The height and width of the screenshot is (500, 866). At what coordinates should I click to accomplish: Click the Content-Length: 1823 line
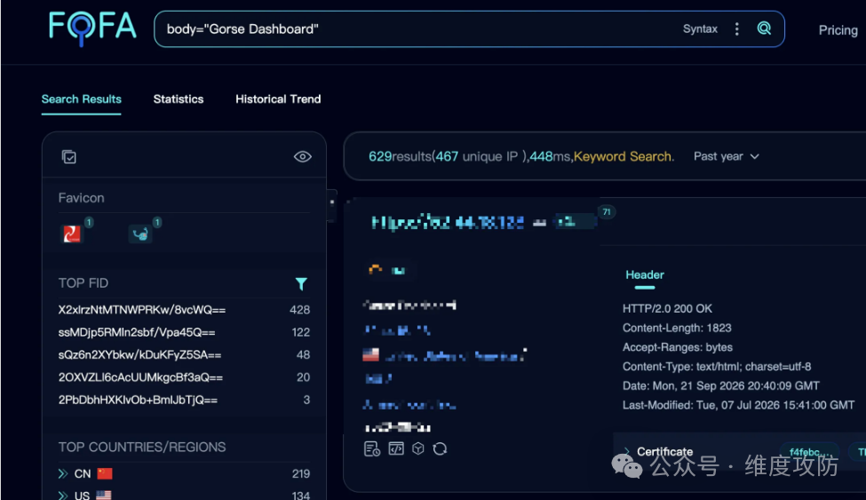pos(677,328)
